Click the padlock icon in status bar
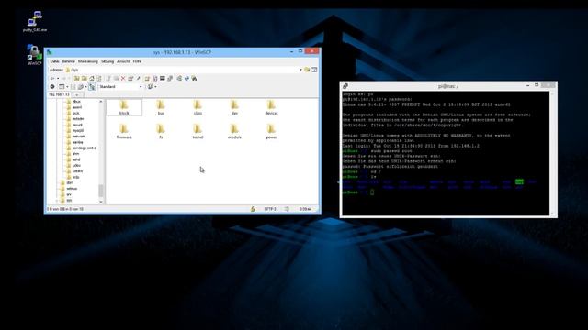588x330 pixels. 254,209
